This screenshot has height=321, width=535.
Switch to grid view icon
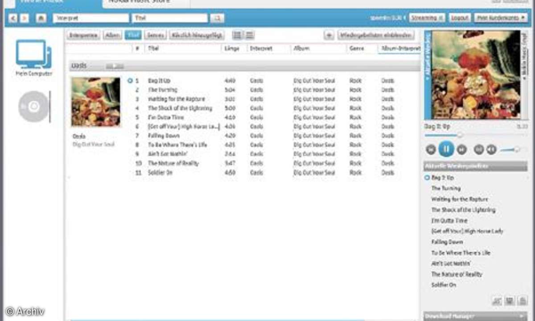[238, 35]
